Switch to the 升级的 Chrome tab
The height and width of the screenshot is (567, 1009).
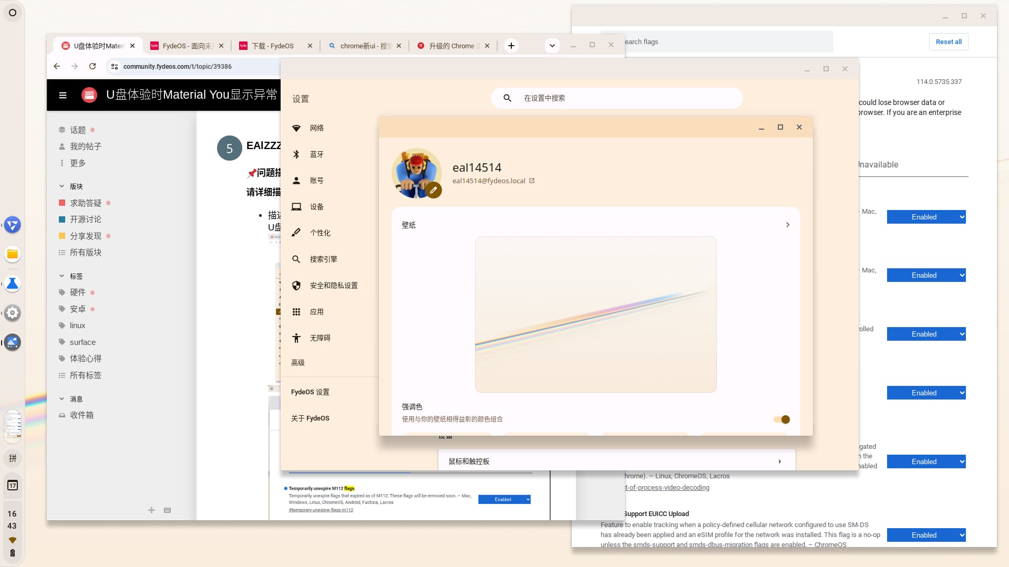point(453,46)
